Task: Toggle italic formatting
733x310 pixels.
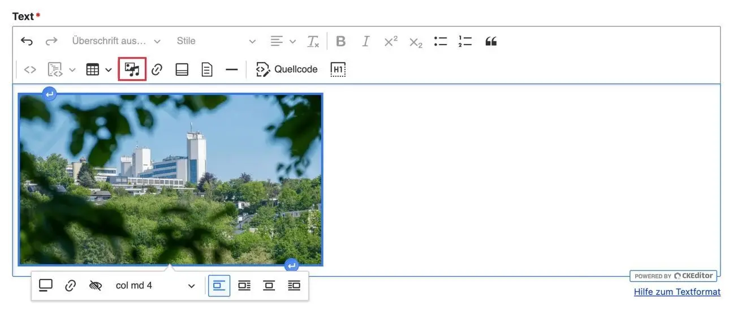Action: pos(365,41)
